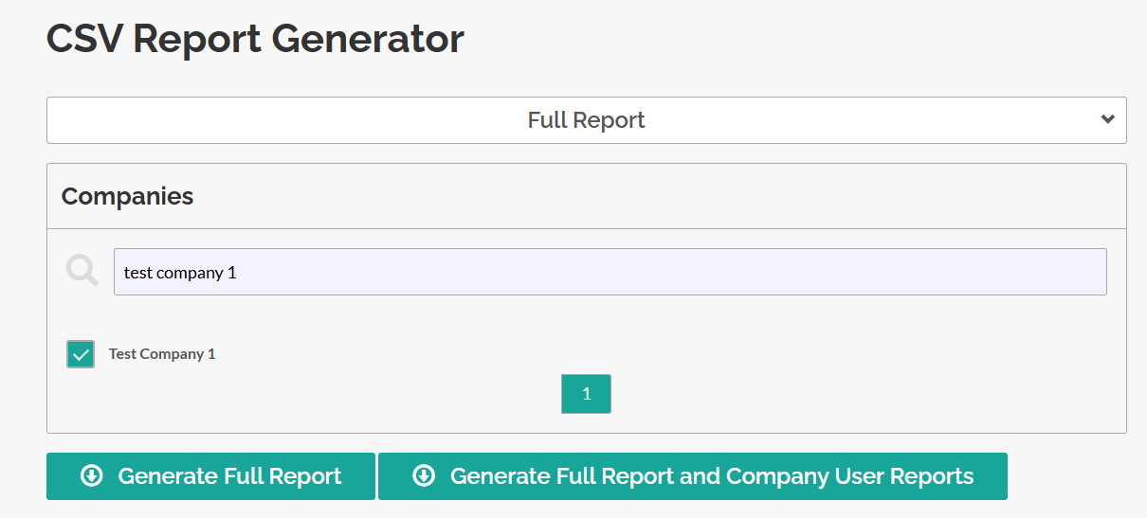Click the magnifying glass search icon

click(82, 271)
